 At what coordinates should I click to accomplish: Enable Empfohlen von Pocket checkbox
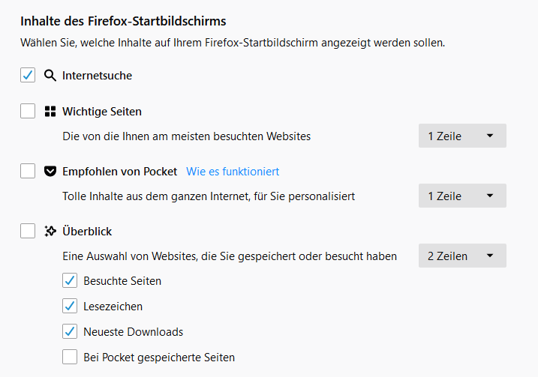[x=28, y=172]
